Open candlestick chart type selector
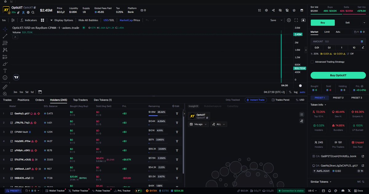 (13, 20)
